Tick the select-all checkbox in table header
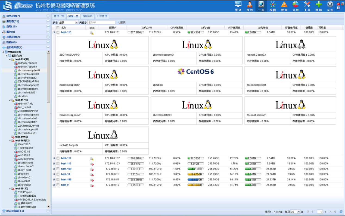The height and width of the screenshot is (216, 345). (x=58, y=28)
